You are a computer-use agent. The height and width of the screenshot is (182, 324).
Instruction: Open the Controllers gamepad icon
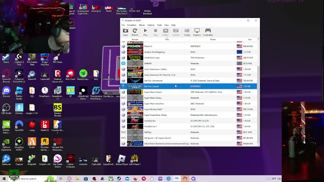point(208,32)
